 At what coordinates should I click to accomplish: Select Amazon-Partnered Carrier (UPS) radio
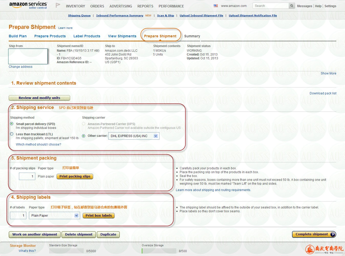84,124
